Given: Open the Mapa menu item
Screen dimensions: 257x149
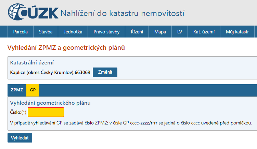Looking at the screenshot, I should [x=160, y=32].
